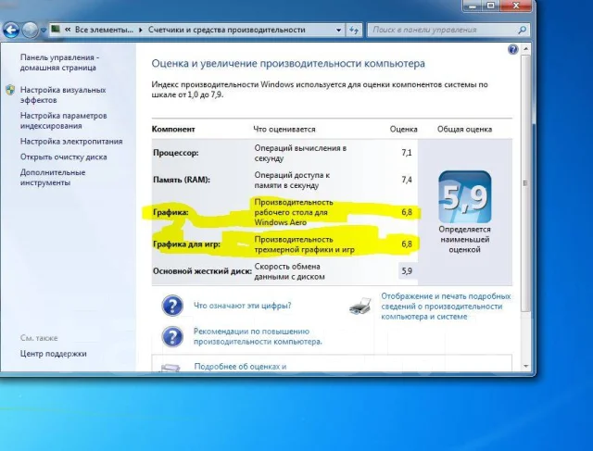Click the 'Общая оценка' column header
The image size is (593, 451).
(x=465, y=130)
